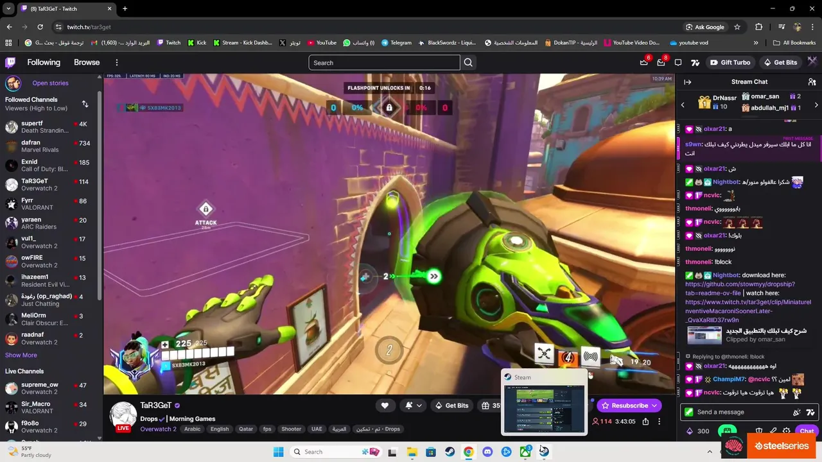Screen dimensions: 822x462
Task: Open dafran channel in sidebar
Action: [x=50, y=146]
